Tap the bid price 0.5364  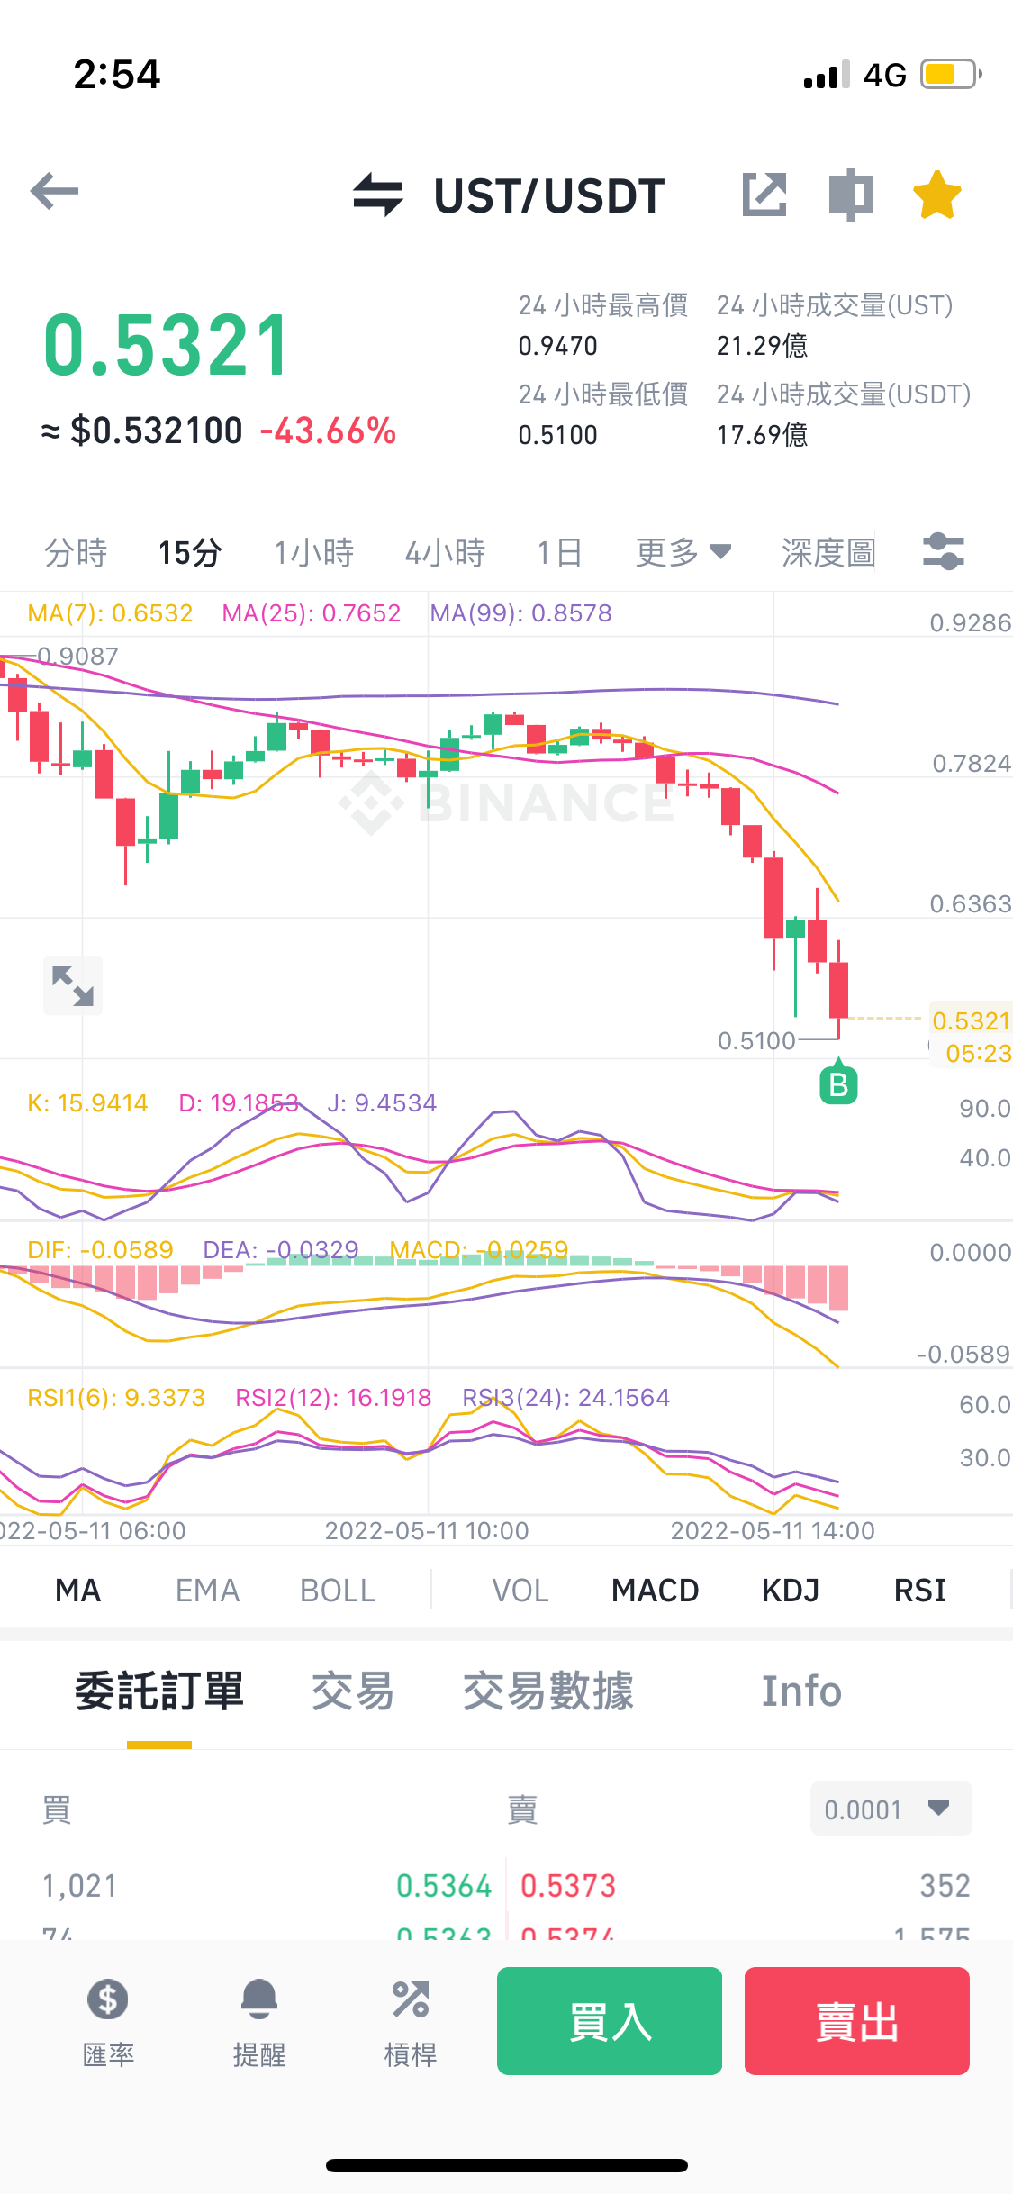(444, 1886)
